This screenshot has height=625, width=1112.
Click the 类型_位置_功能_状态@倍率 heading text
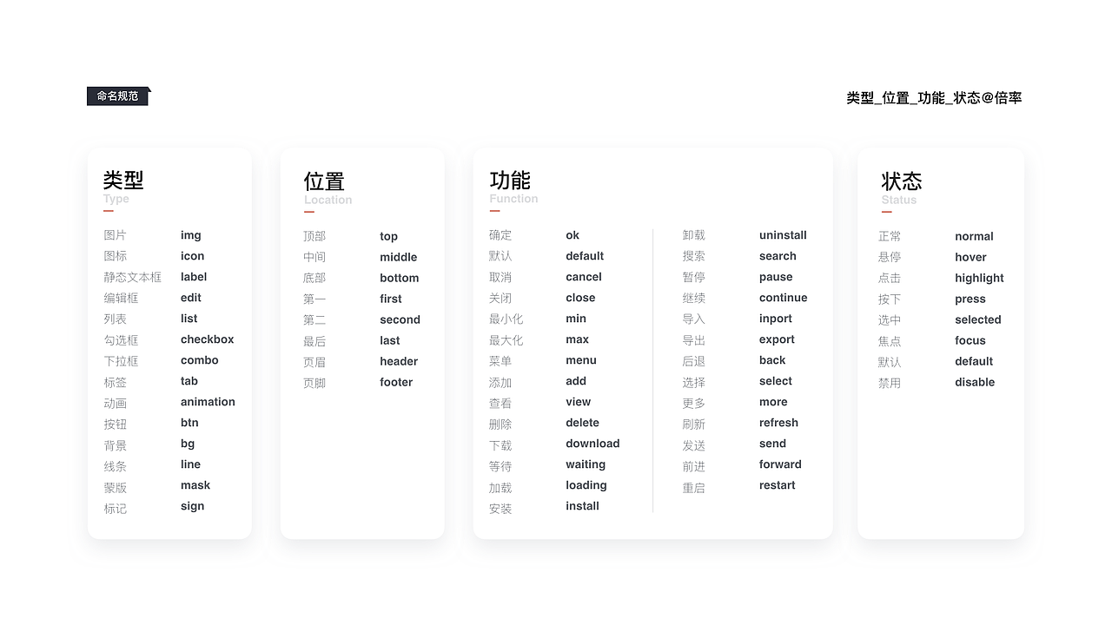(x=934, y=98)
